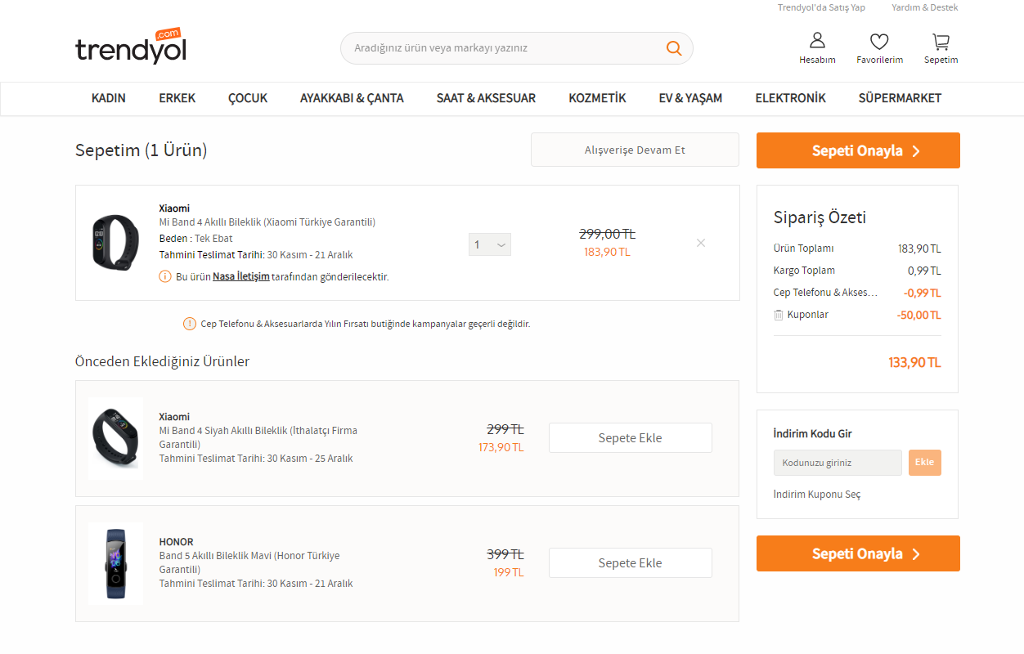Click Kargo Toplam row label
The height and width of the screenshot is (654, 1024).
point(804,271)
